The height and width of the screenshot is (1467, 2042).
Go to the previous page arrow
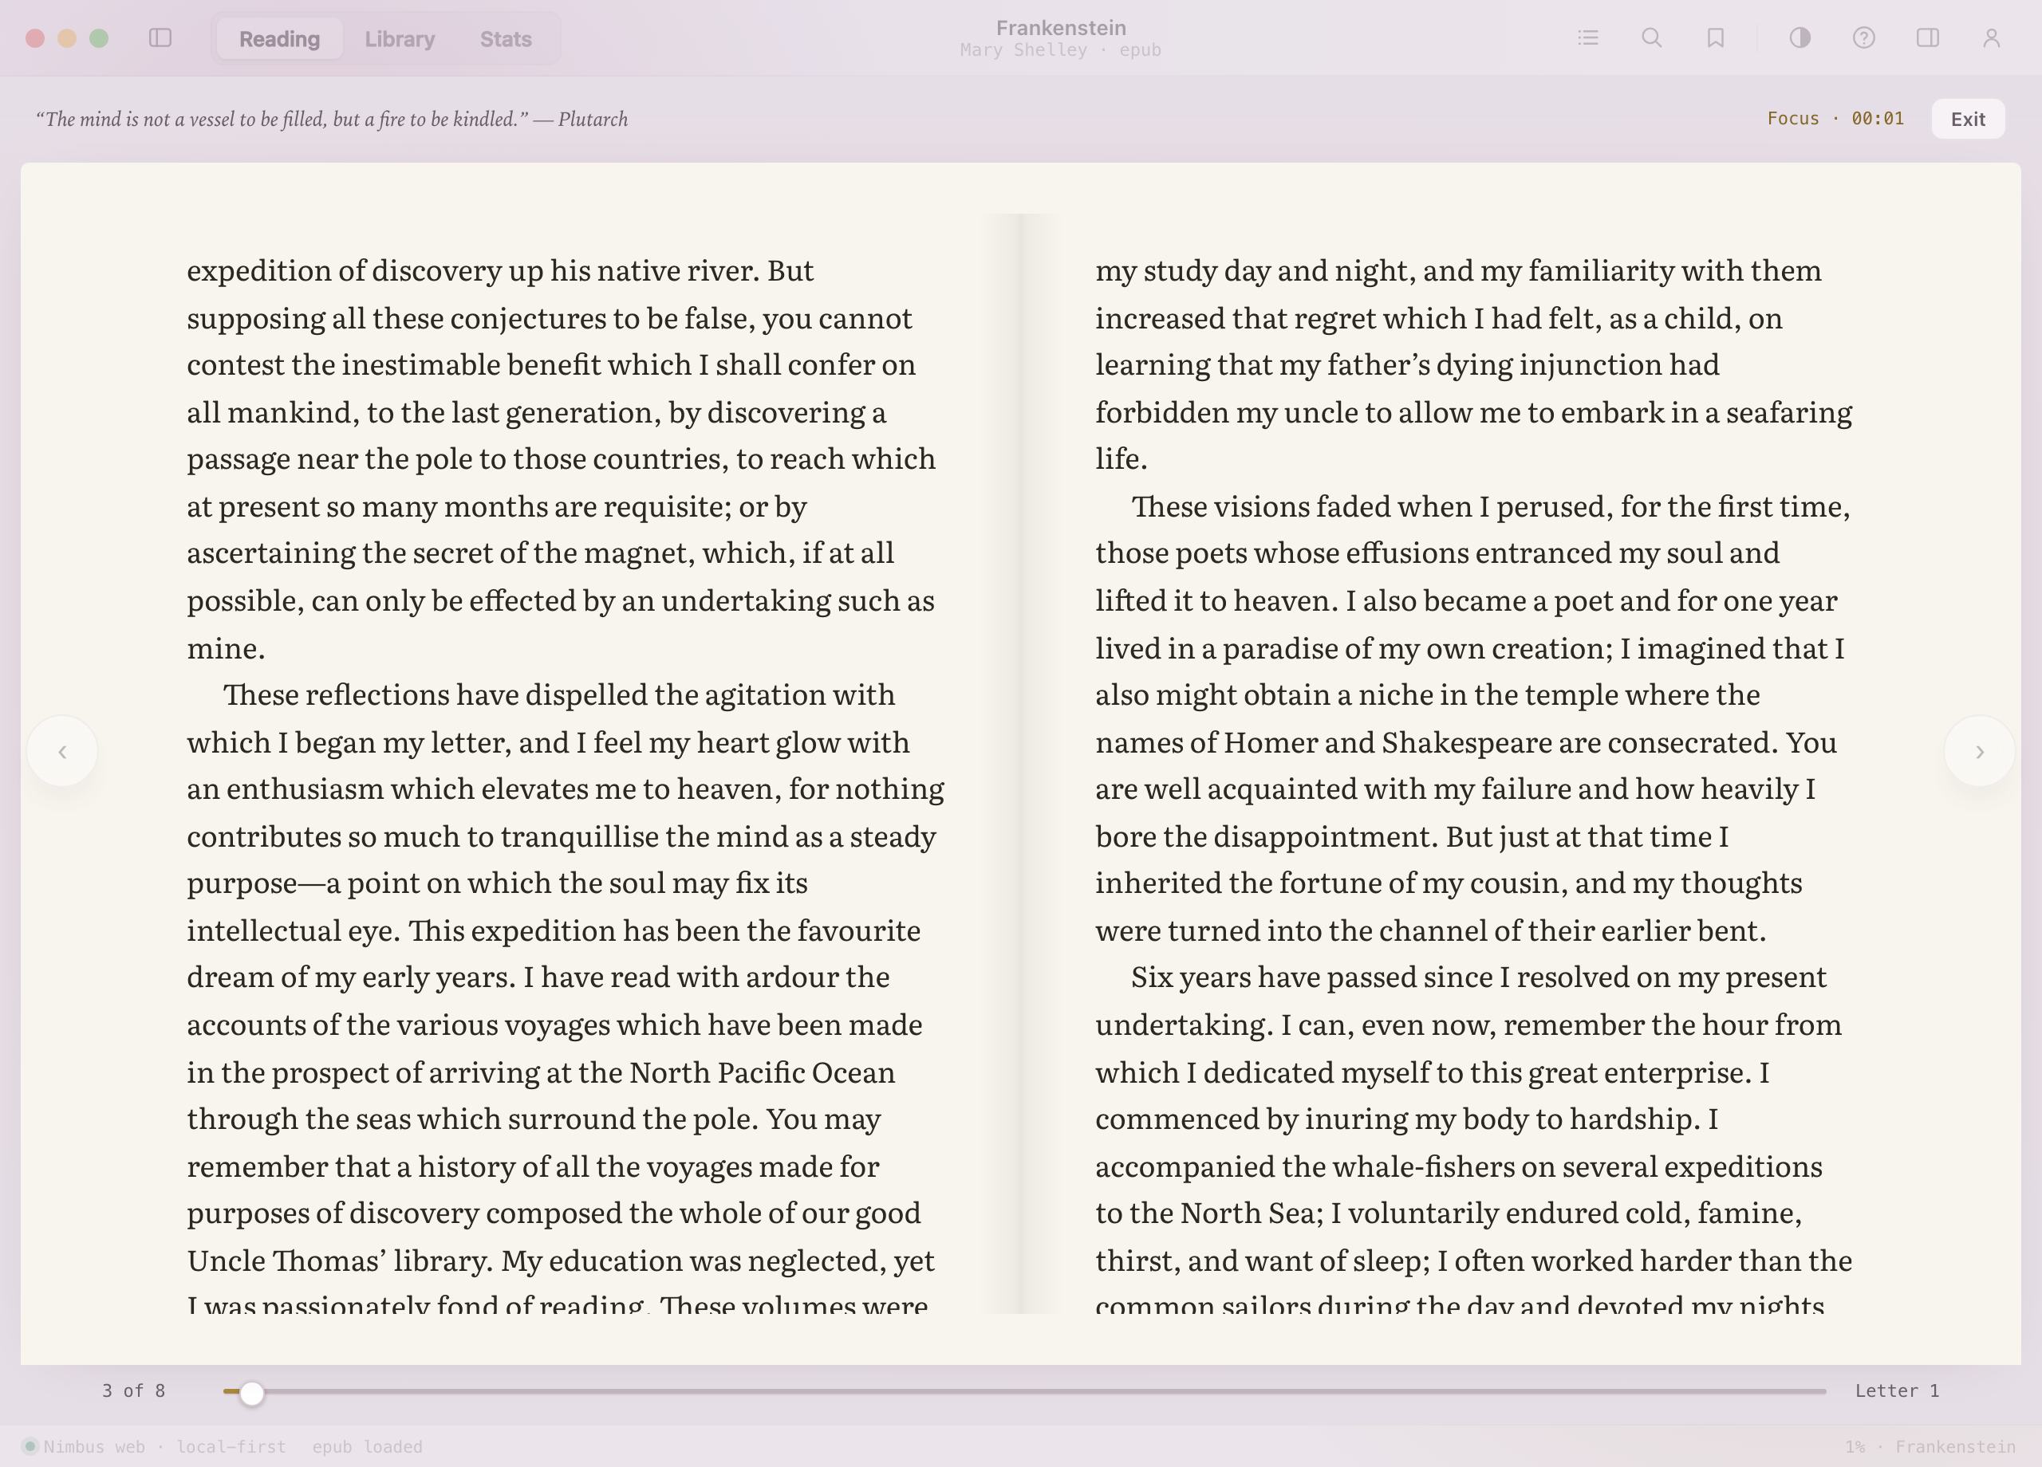(x=62, y=752)
